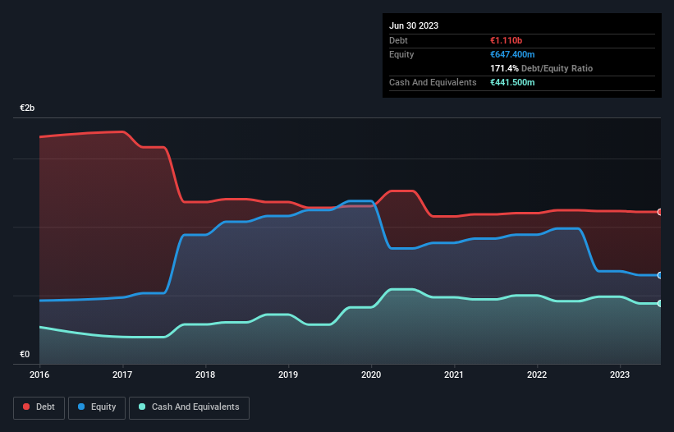Click the Debt row label in tooltip
Screen dimensions: 674x432
click(398, 40)
